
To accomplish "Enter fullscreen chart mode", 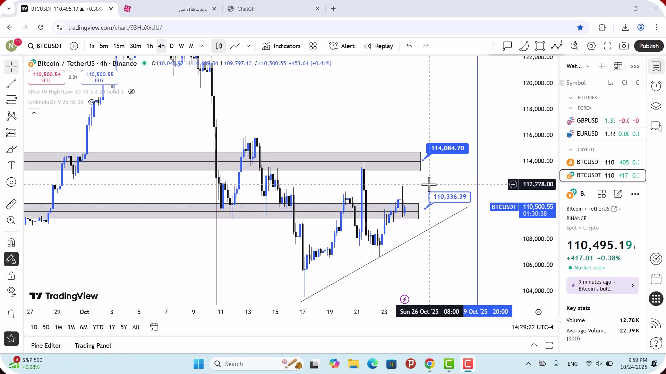I will [607, 46].
